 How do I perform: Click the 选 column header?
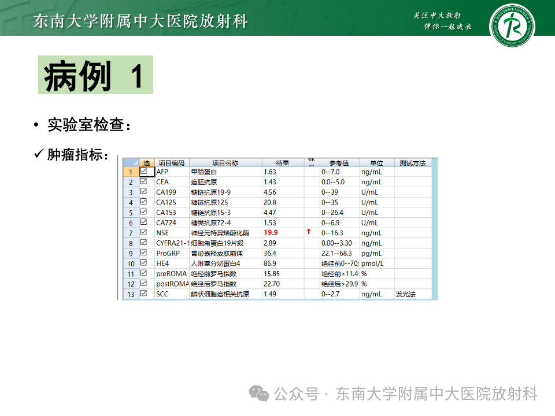tap(146, 163)
